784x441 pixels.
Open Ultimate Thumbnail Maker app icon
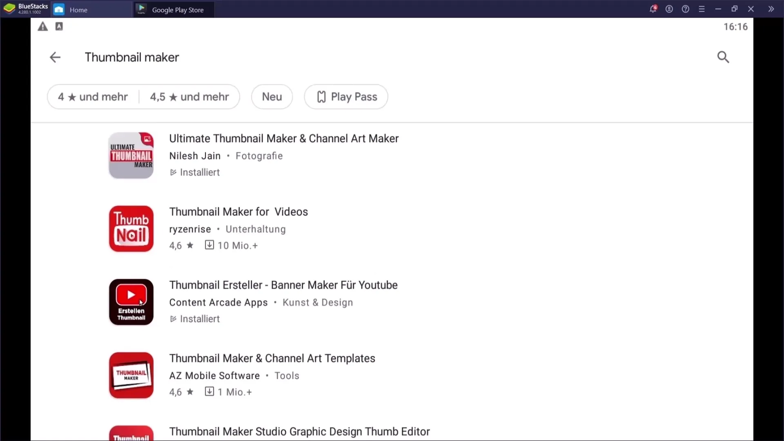tap(131, 156)
